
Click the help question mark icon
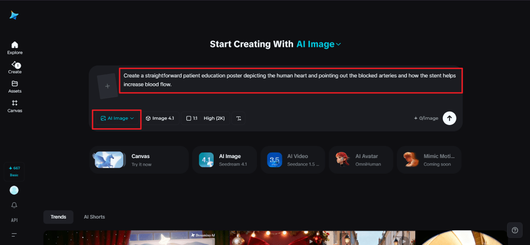[514, 230]
